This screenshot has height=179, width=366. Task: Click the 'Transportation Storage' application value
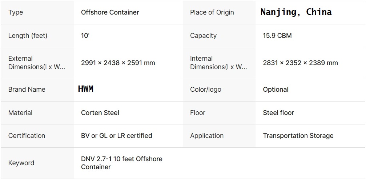click(298, 136)
